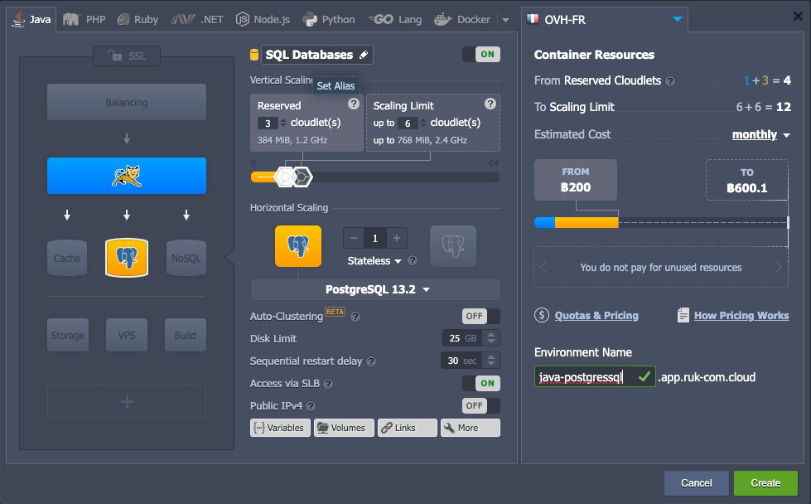The width and height of the screenshot is (811, 504).
Task: Open the Variables button
Action: click(280, 428)
